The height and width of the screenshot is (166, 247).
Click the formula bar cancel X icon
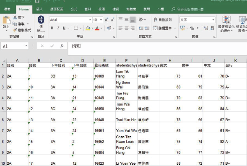pyautogui.click(x=42, y=46)
